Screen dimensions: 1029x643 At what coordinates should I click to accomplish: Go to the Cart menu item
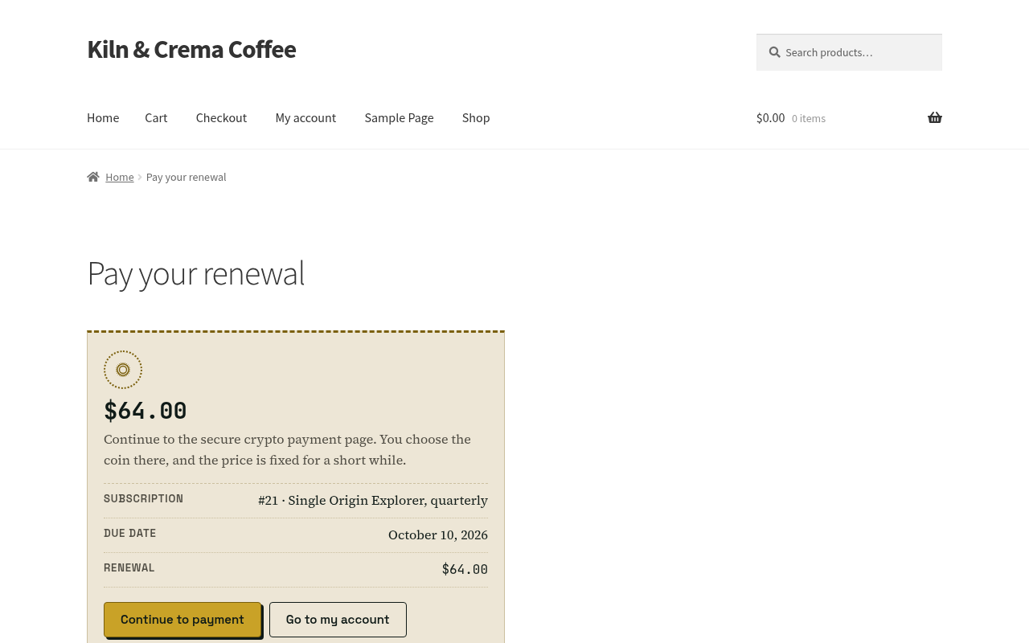(x=156, y=118)
